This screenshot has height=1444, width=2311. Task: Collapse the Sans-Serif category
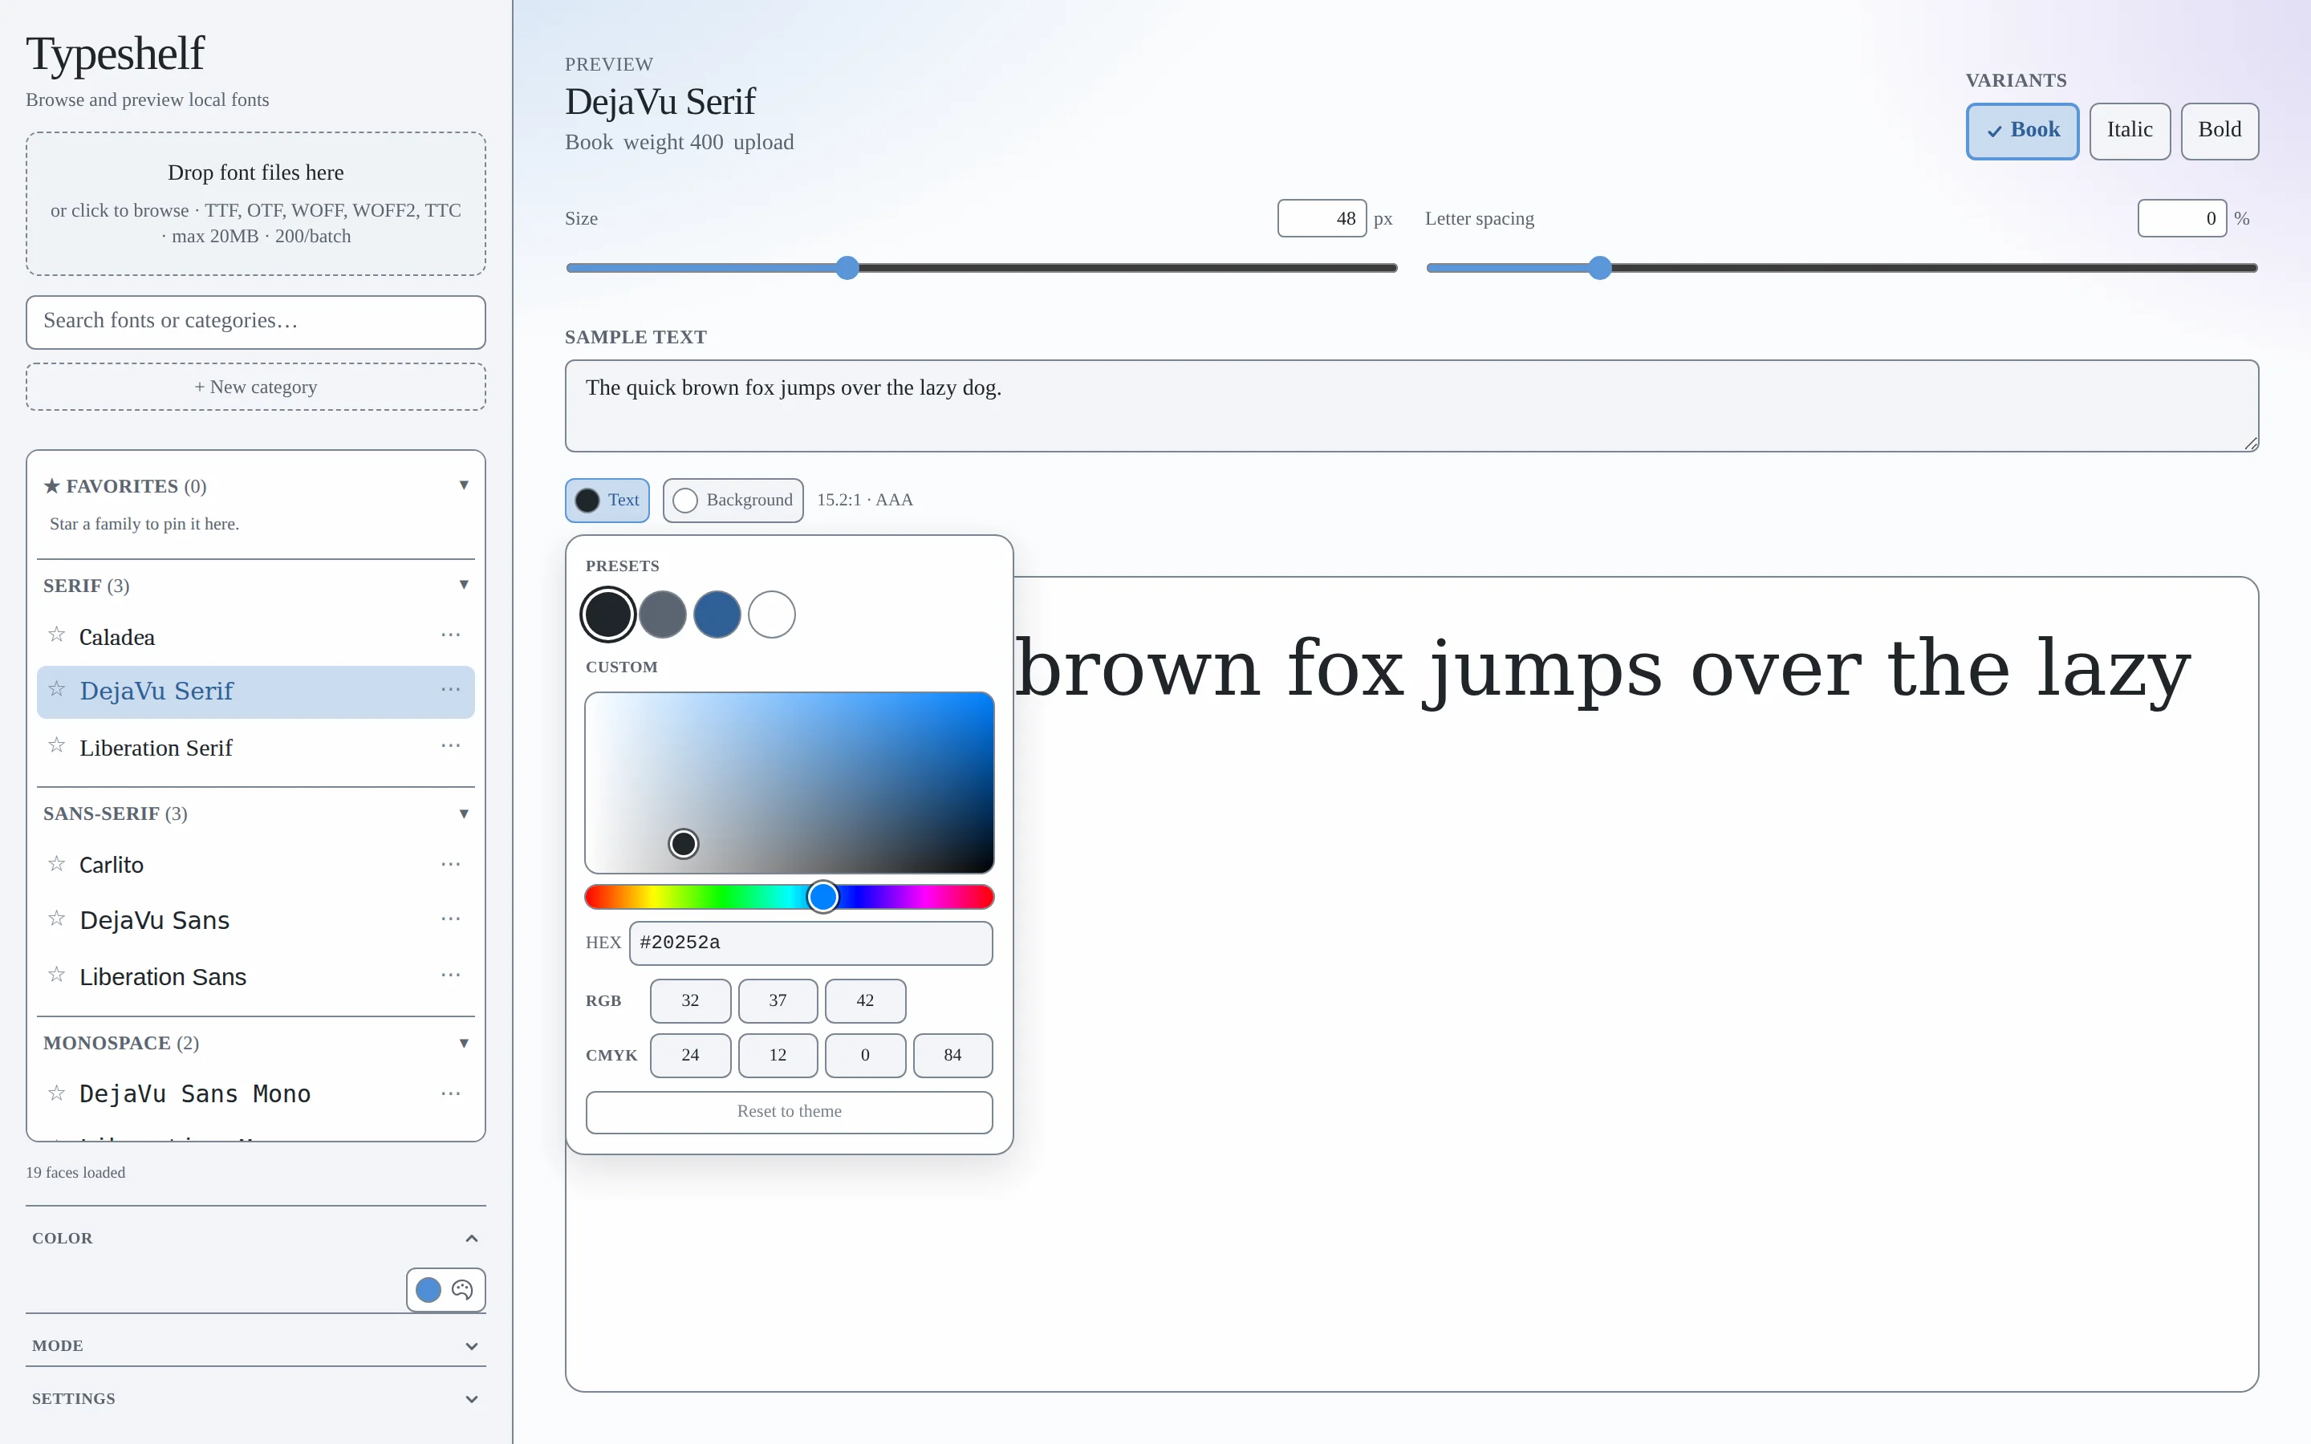(464, 813)
